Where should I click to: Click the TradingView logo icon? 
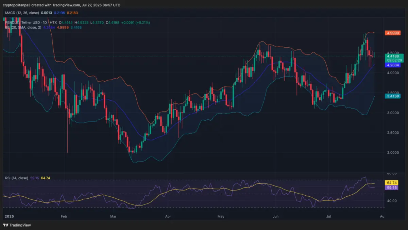point(5,225)
